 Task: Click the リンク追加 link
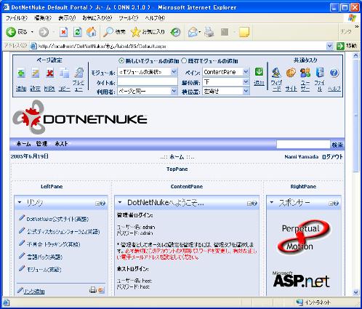pos(34,292)
